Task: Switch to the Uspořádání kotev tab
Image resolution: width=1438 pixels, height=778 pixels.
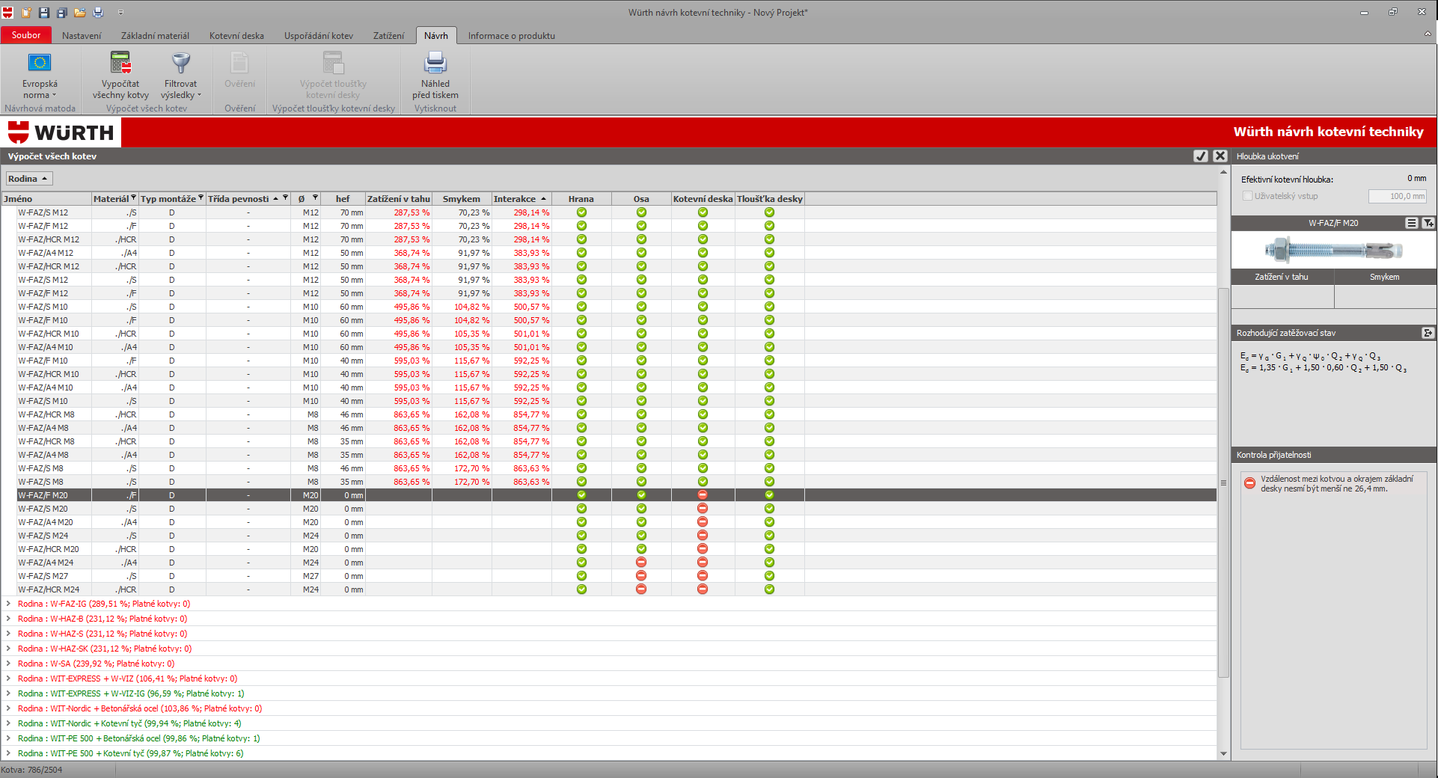Action: point(319,36)
